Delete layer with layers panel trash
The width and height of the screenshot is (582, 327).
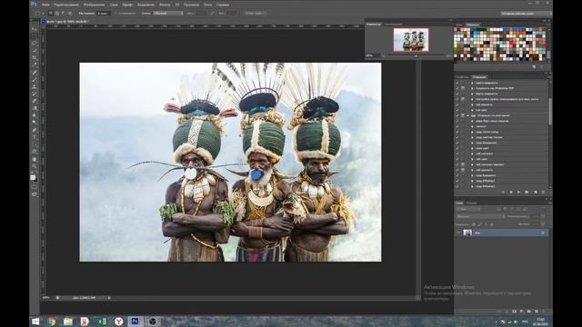[x=544, y=312]
